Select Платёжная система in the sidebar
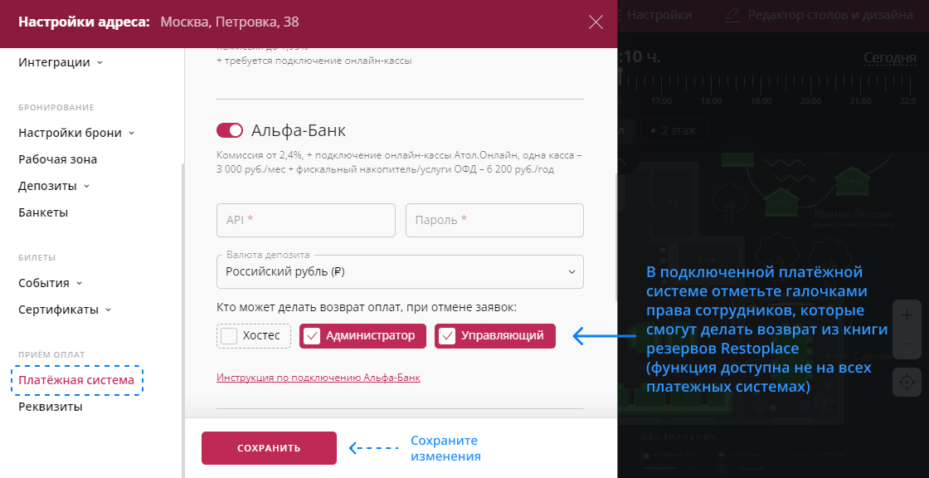Image resolution: width=929 pixels, height=478 pixels. 77,380
